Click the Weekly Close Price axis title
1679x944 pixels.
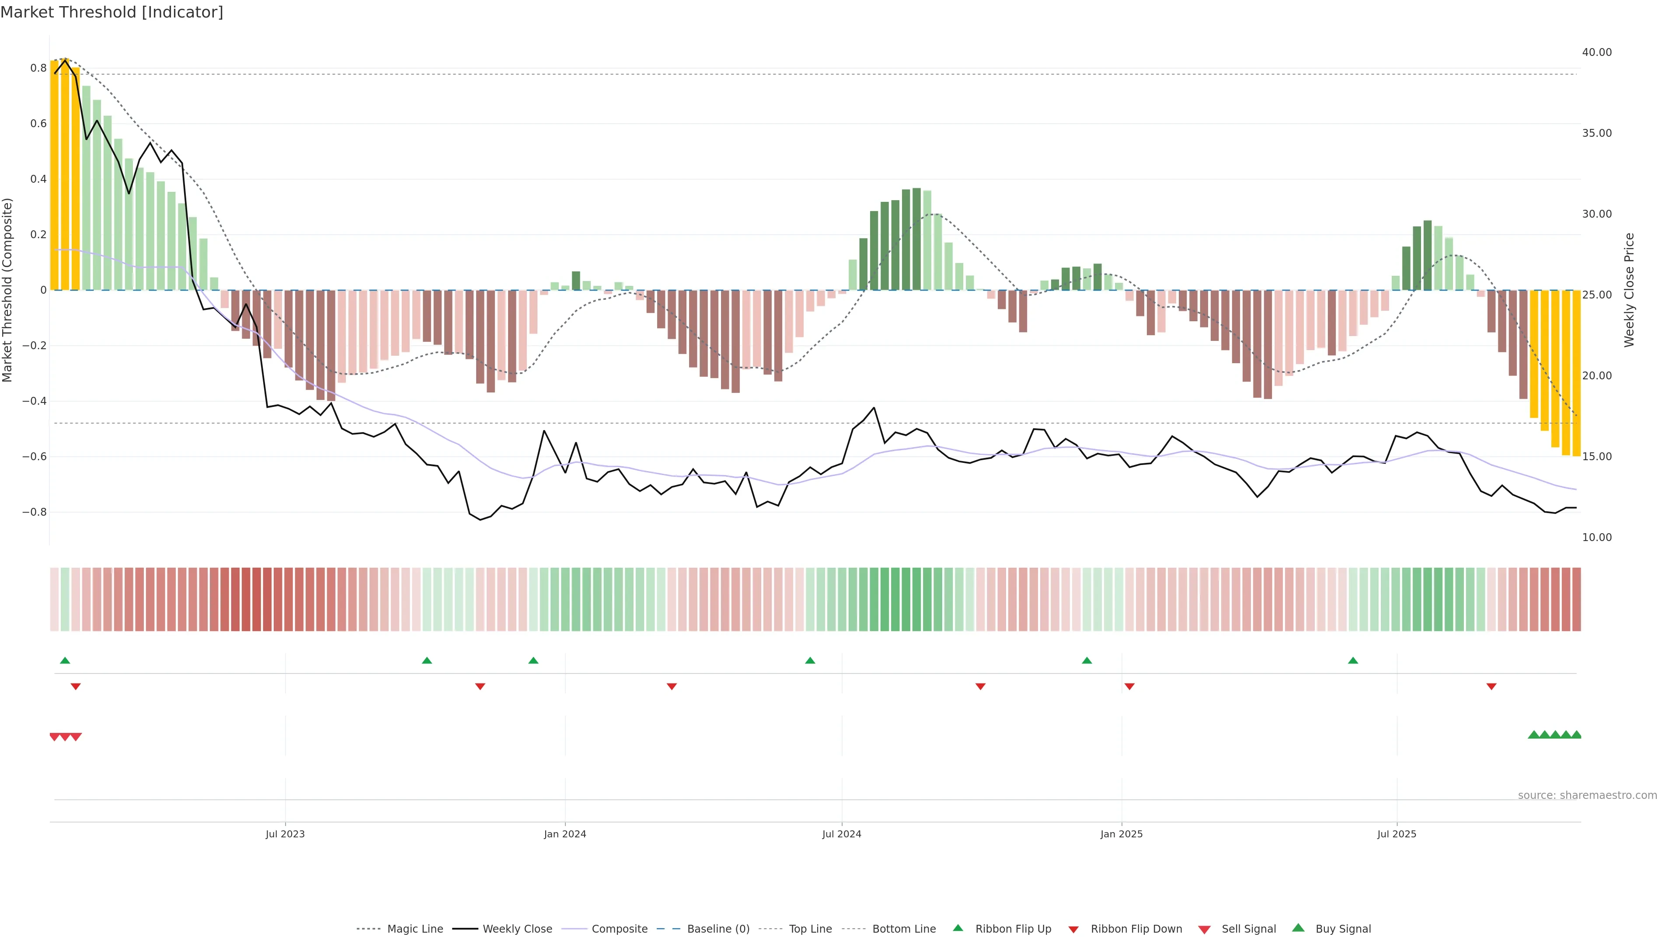[x=1629, y=290]
